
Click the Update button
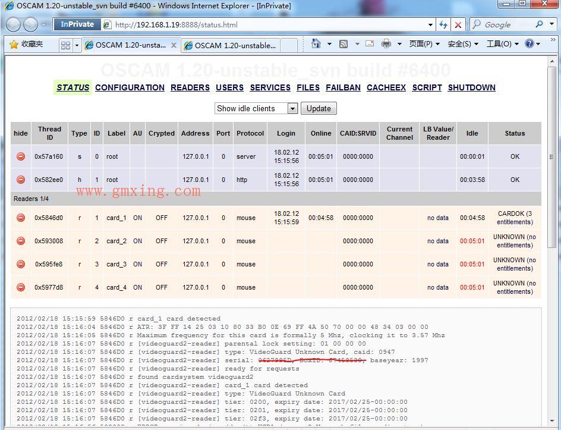tap(319, 108)
